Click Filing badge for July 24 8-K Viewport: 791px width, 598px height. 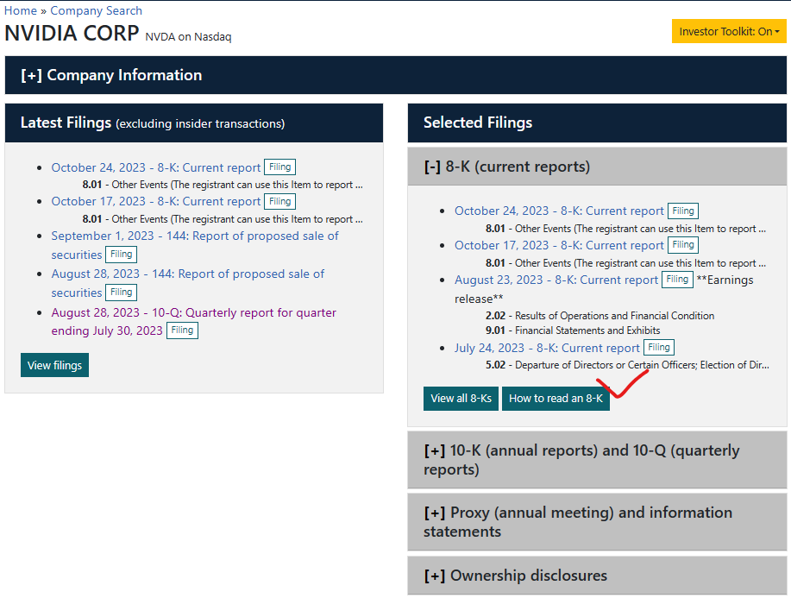coord(659,347)
